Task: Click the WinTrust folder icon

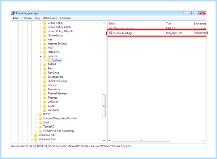Action: 44,110
